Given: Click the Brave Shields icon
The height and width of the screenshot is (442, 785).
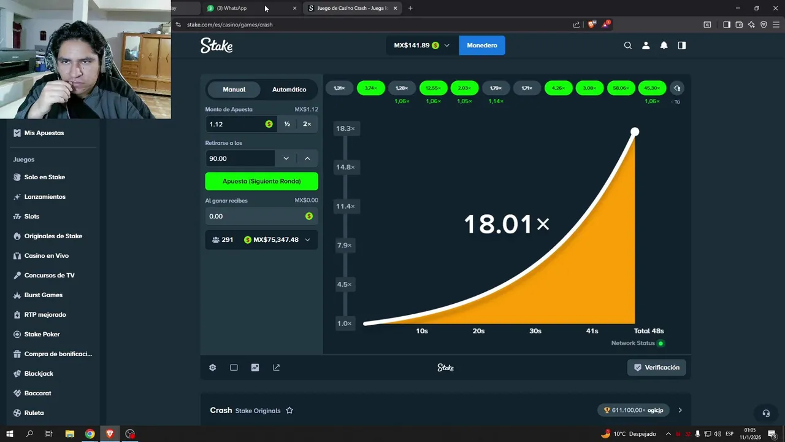Looking at the screenshot, I should 592,25.
